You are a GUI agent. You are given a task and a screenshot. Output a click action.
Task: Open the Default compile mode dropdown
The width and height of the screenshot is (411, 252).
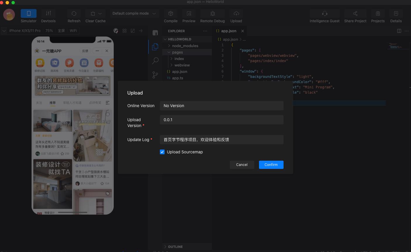coord(134,13)
